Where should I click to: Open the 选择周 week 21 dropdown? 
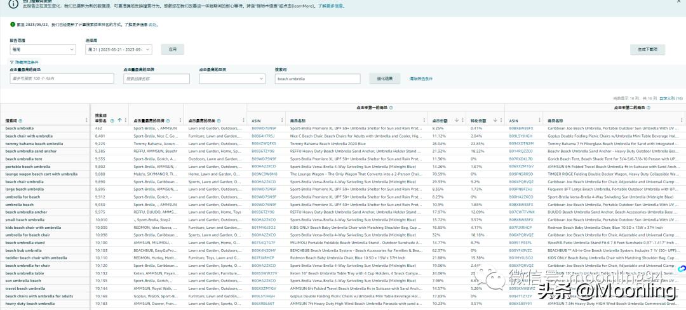pos(119,50)
